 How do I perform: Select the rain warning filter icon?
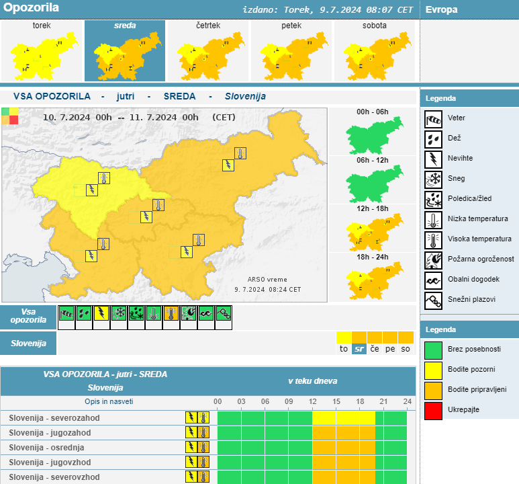click(84, 313)
